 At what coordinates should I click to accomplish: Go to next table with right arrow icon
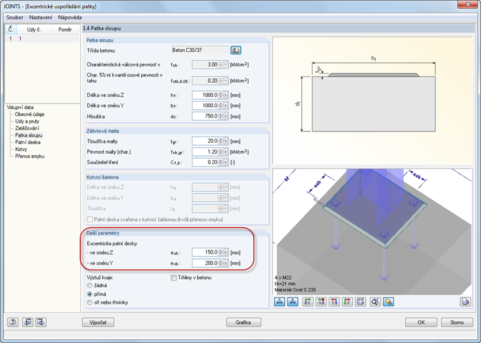click(x=41, y=322)
